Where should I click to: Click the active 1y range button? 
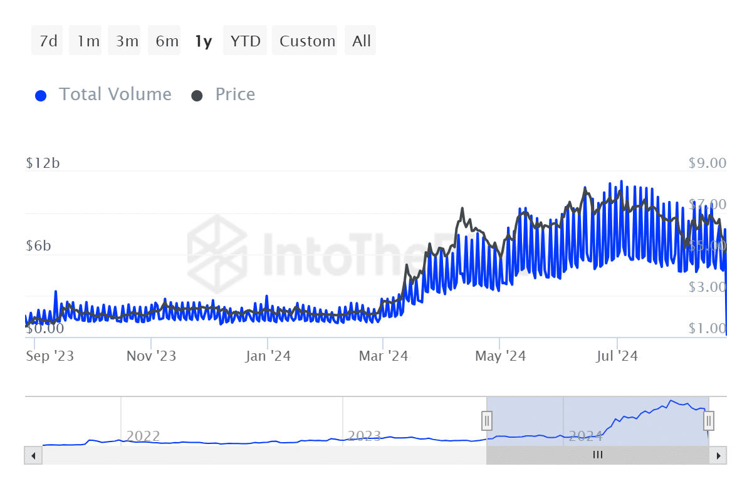[204, 41]
